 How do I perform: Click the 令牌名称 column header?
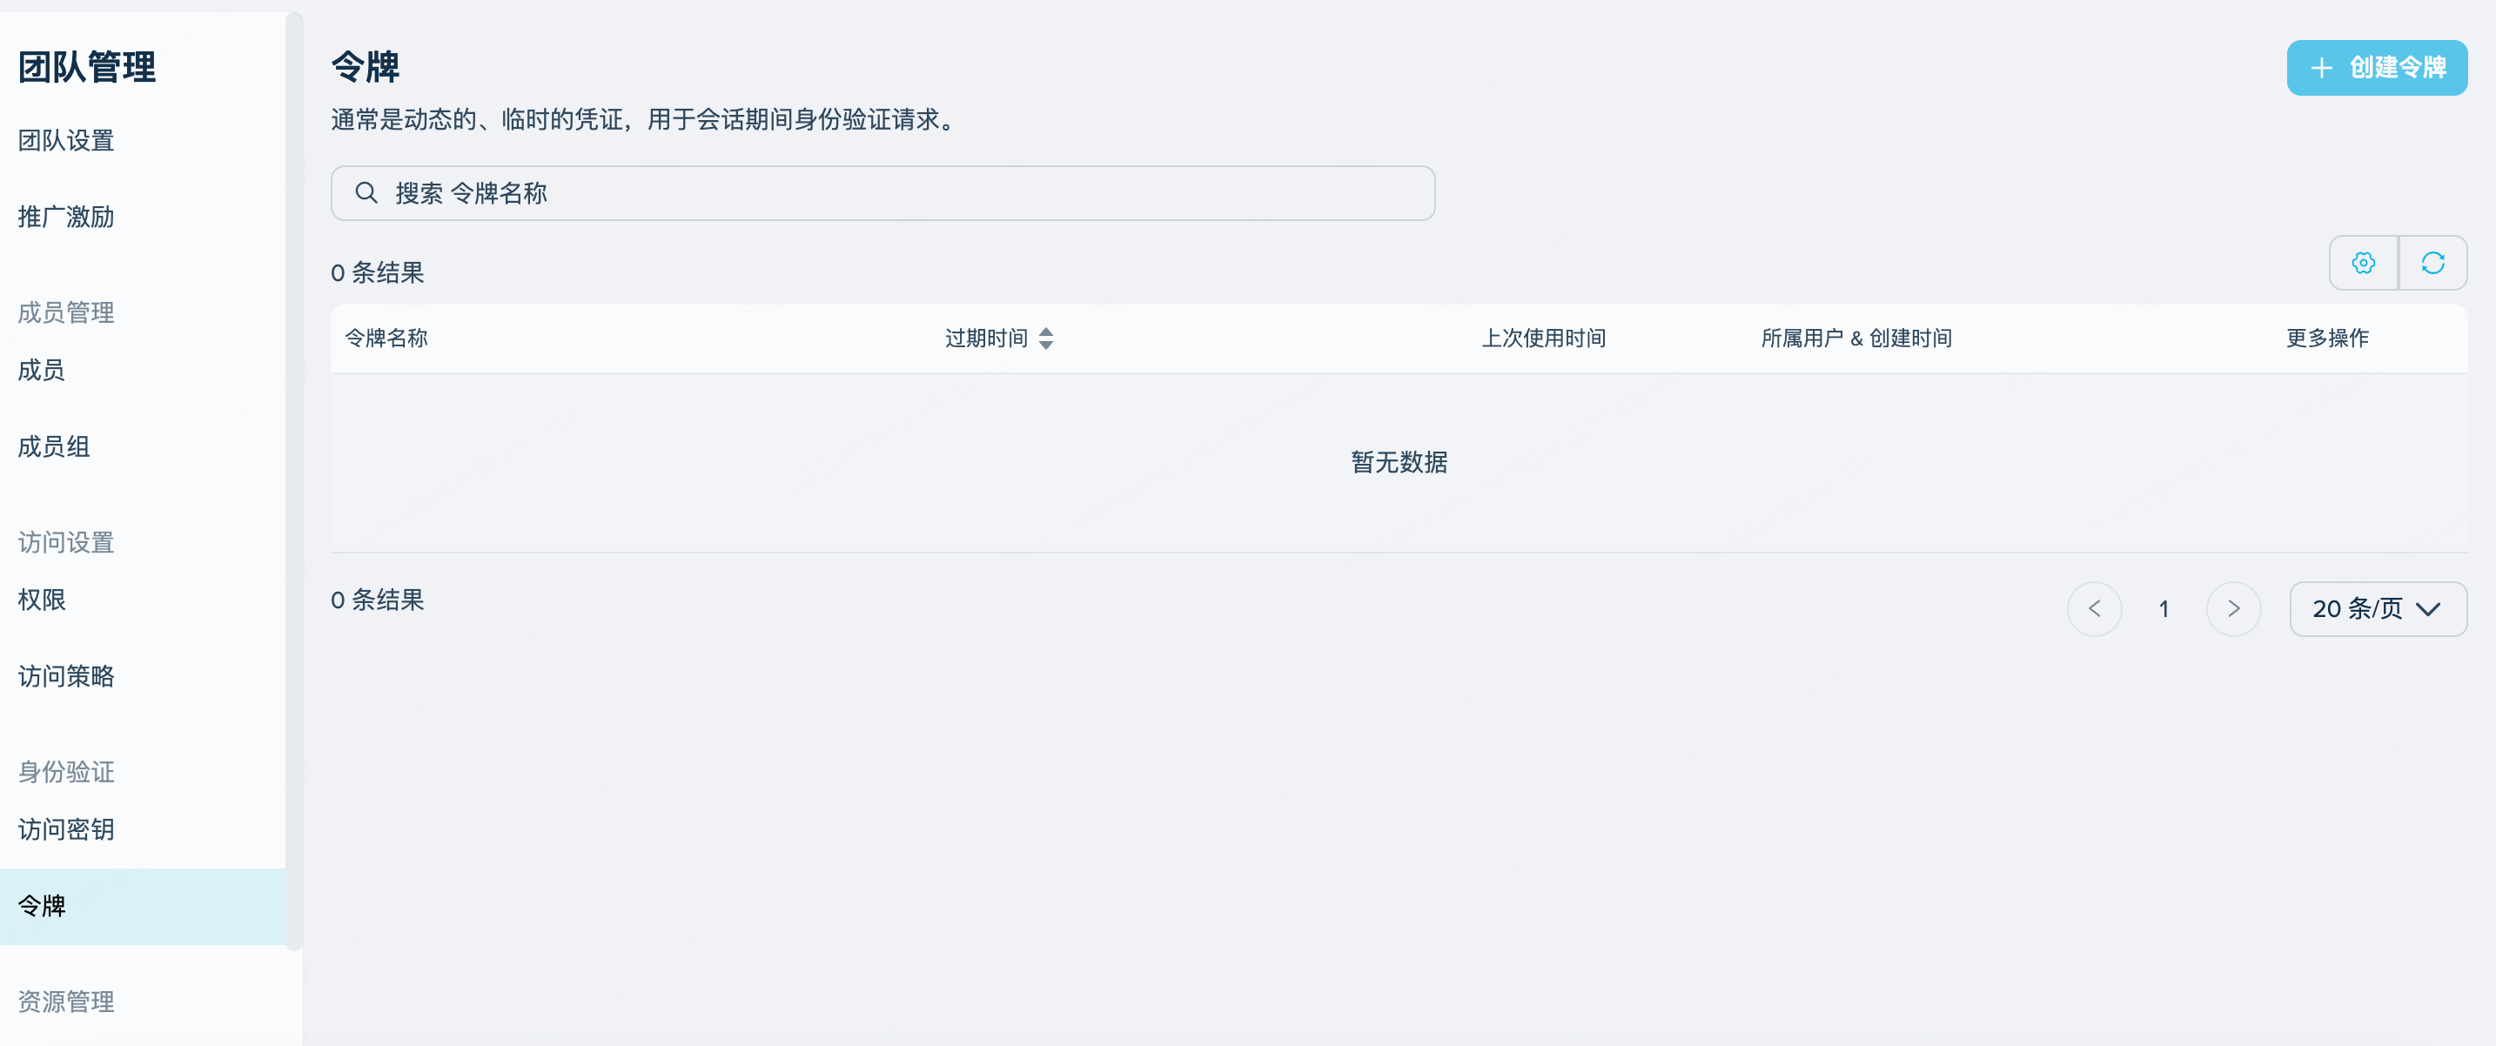pyautogui.click(x=386, y=338)
